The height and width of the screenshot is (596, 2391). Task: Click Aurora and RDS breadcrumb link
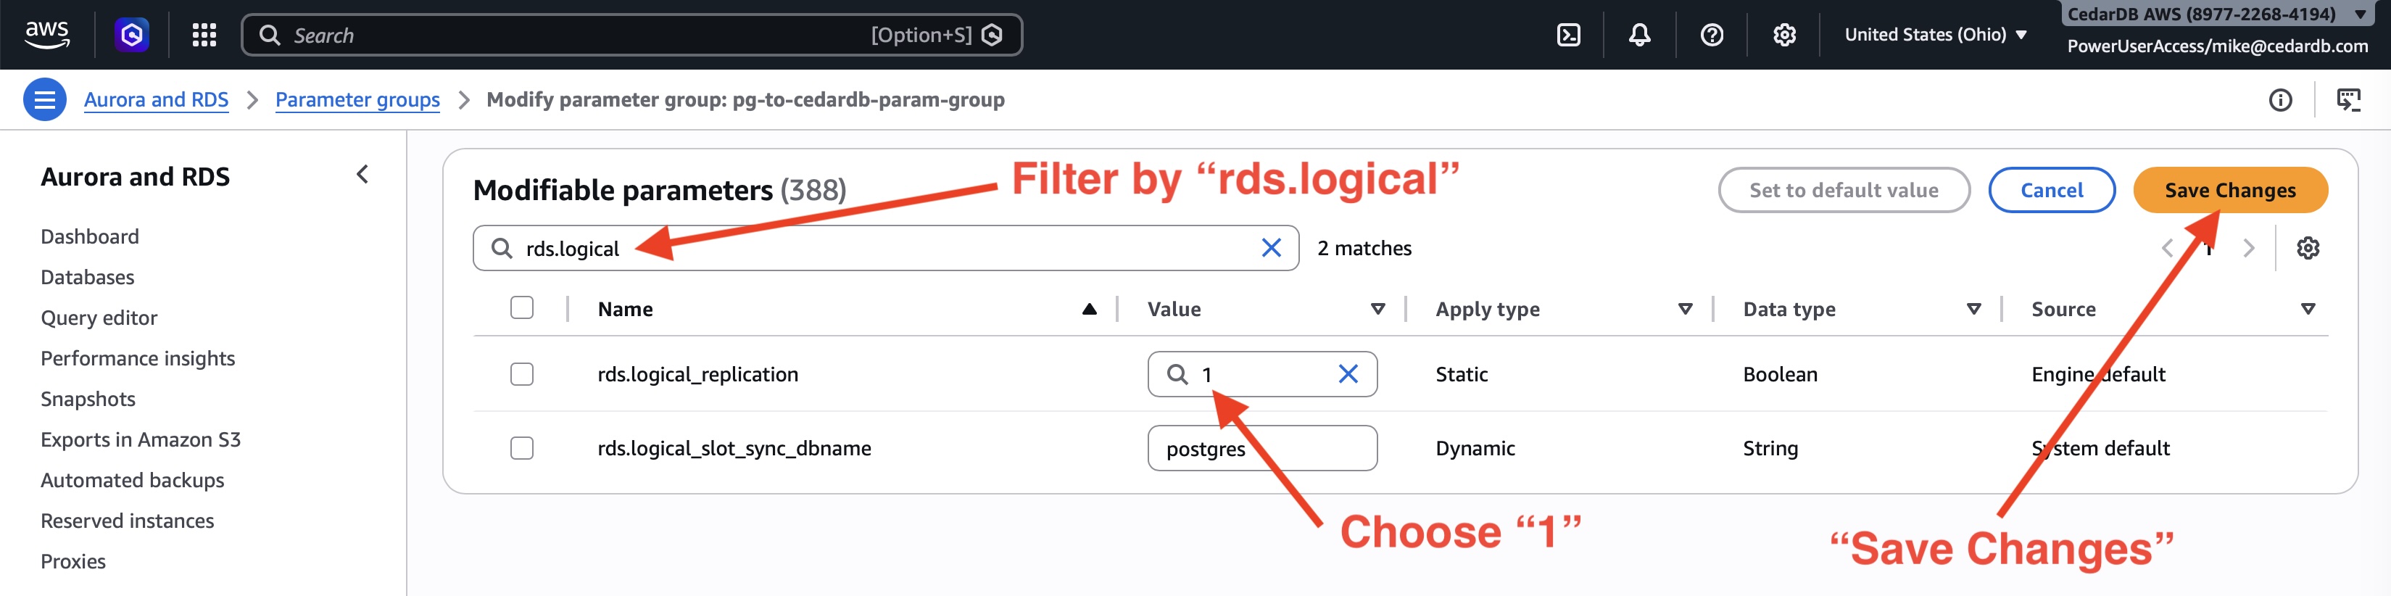(x=156, y=99)
